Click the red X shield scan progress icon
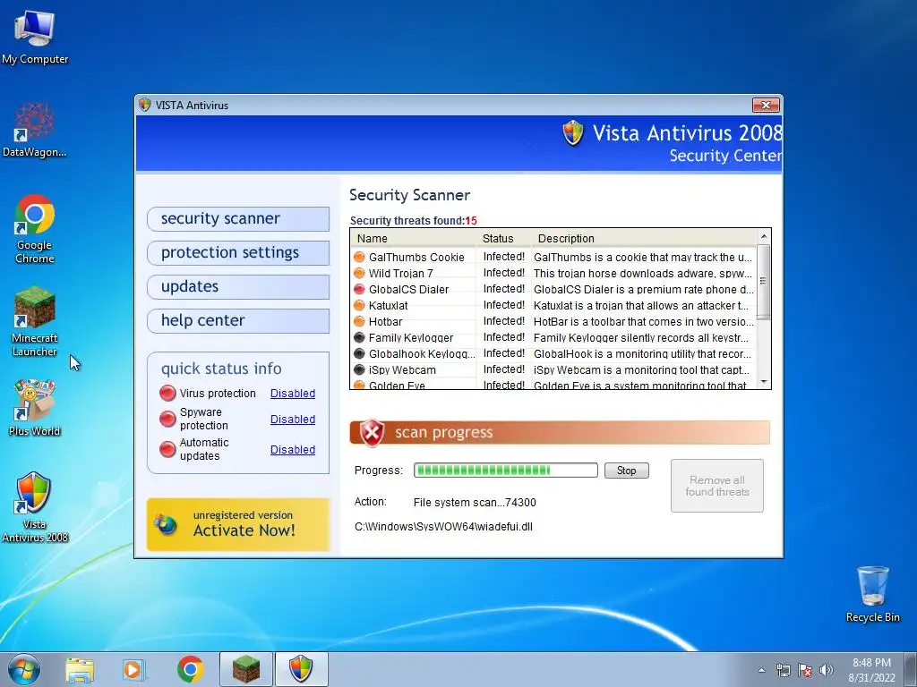917x687 pixels. pyautogui.click(x=372, y=433)
